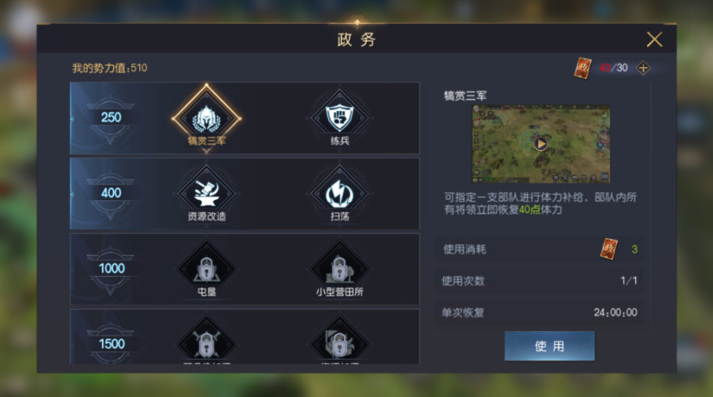713x397 pixels.
Task: Select the 1000 power tier badge
Action: click(110, 269)
